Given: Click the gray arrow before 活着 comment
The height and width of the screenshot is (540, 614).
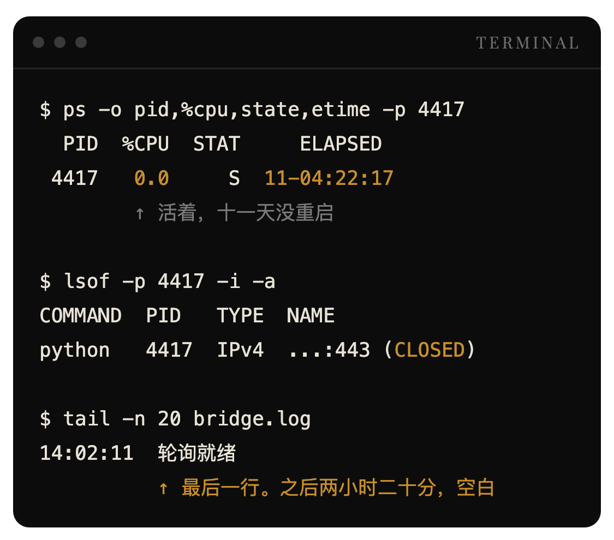Looking at the screenshot, I should [x=140, y=214].
